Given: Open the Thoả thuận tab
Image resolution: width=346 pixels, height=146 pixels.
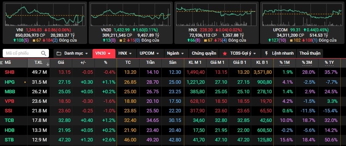Looking at the screenshot, I should [310, 54].
